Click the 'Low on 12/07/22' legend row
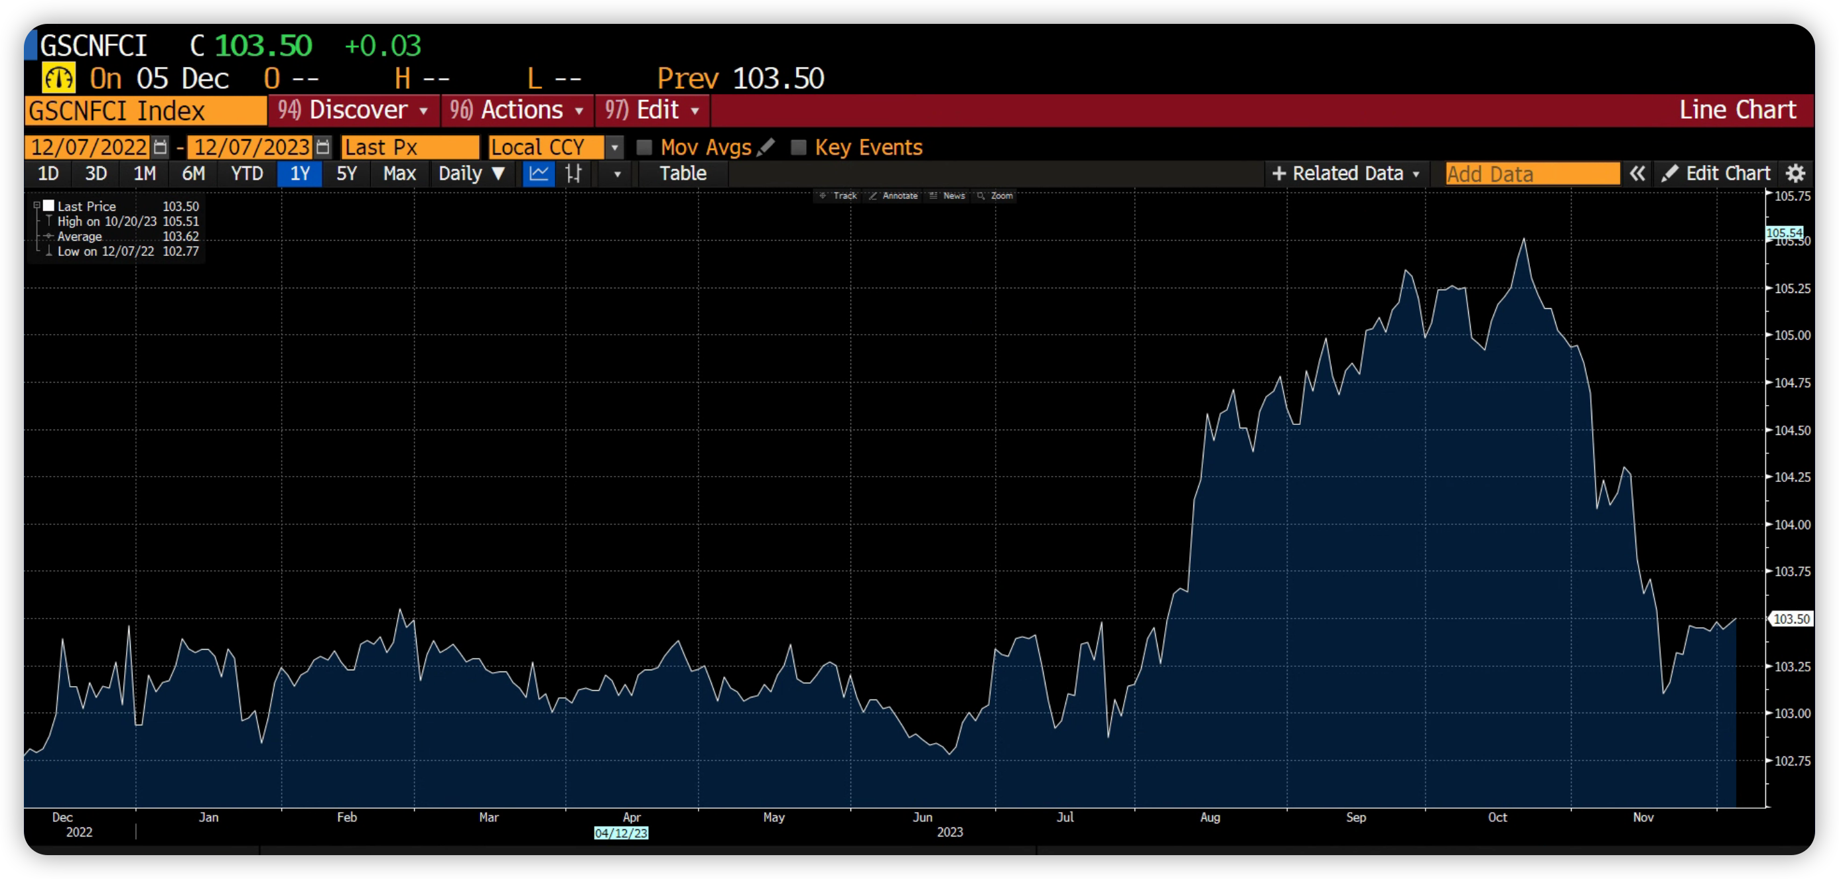The height and width of the screenshot is (879, 1839). (122, 251)
